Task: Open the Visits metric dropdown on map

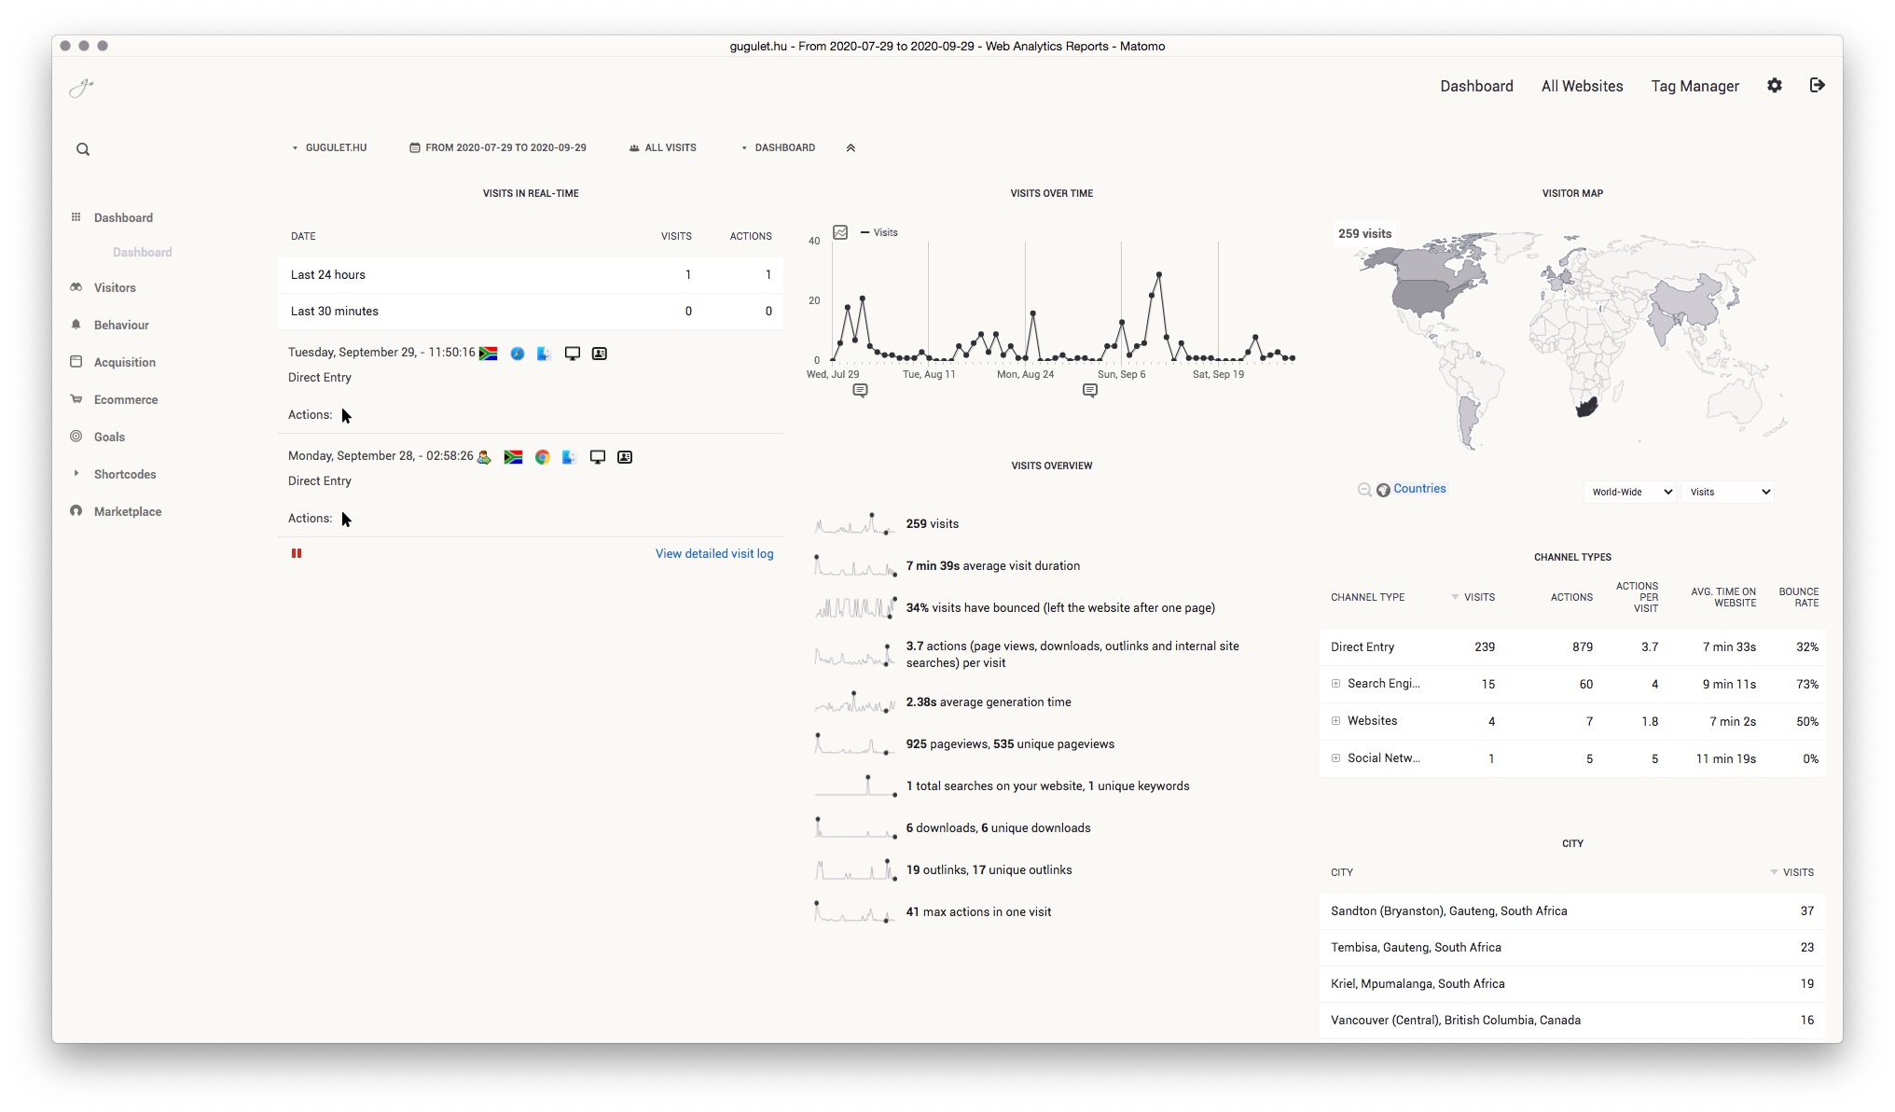Action: [1728, 492]
